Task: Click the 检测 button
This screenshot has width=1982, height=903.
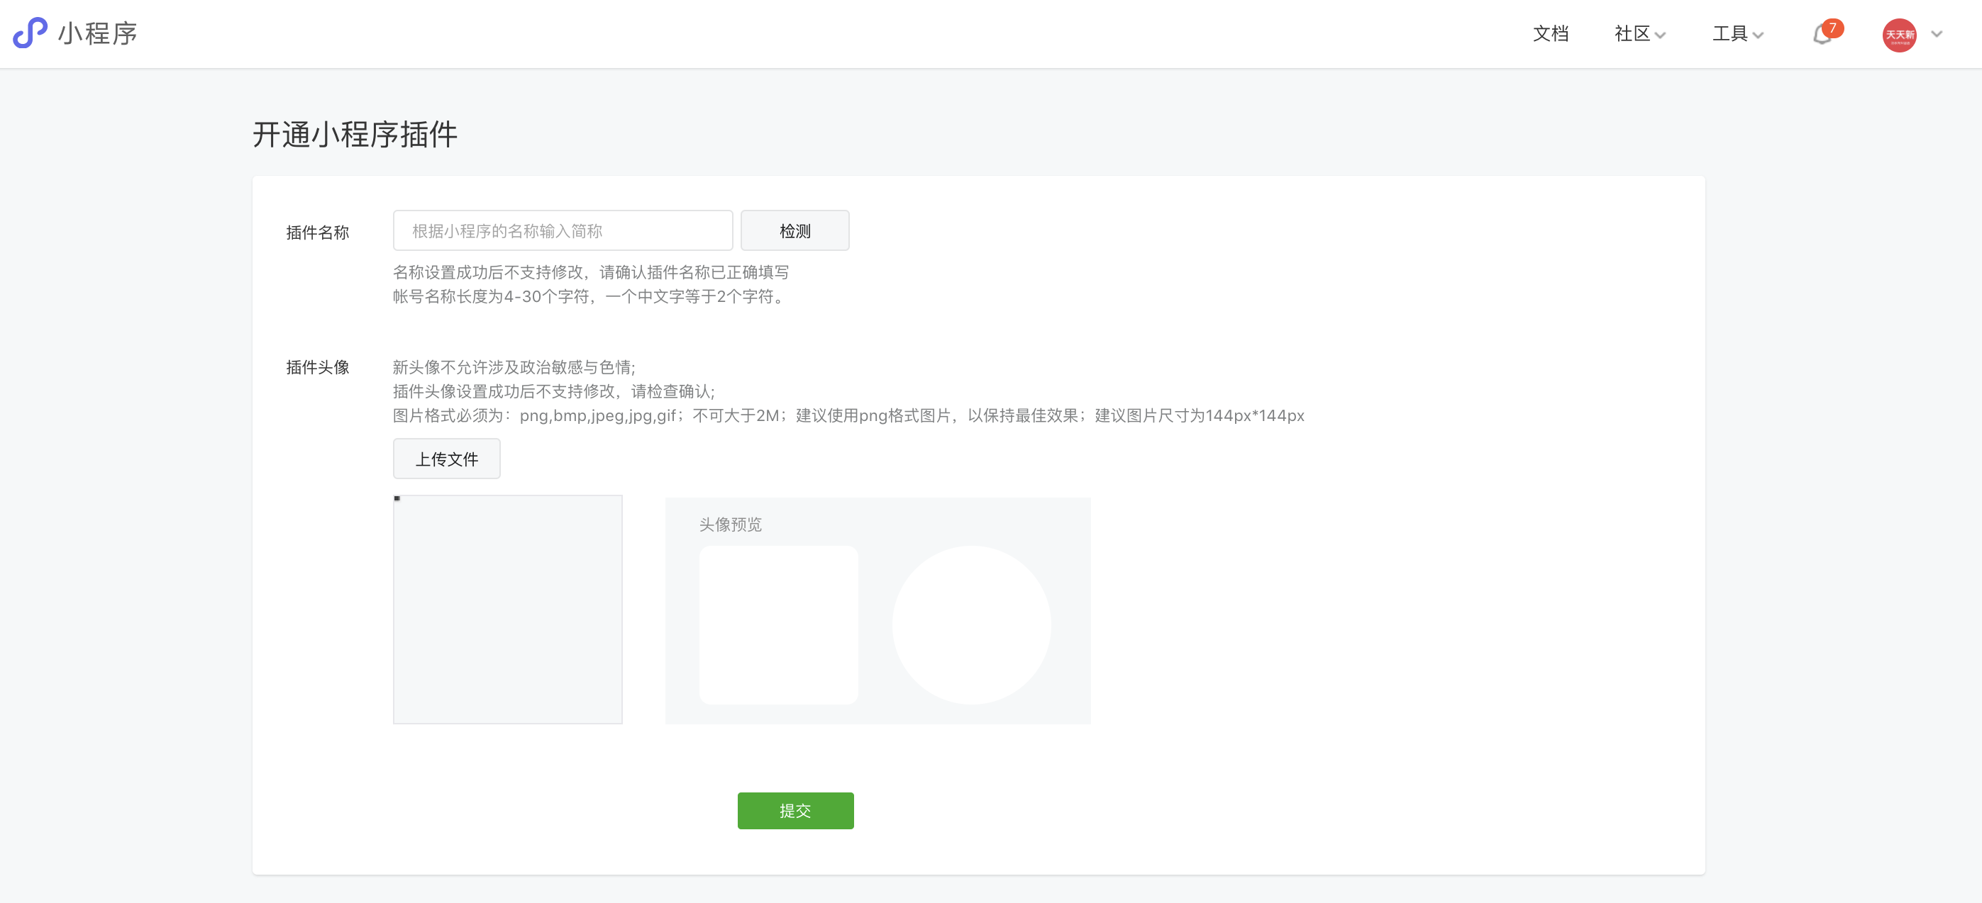Action: coord(795,230)
